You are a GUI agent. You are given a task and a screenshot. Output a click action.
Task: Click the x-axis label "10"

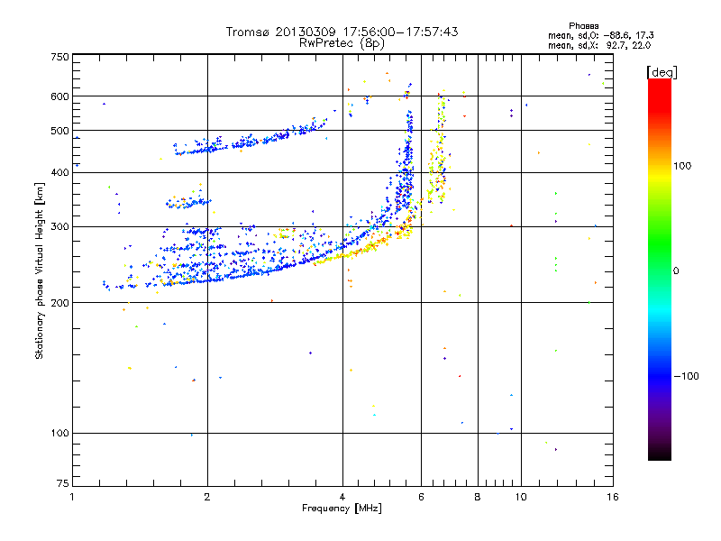click(521, 497)
